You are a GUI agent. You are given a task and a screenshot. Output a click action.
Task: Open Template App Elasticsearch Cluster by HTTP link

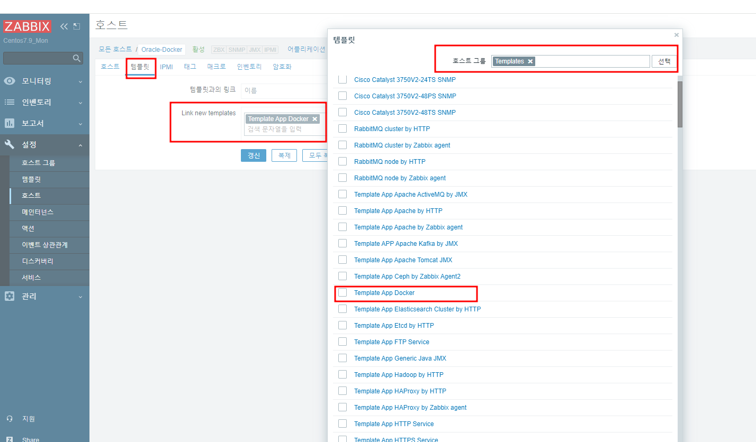click(417, 309)
